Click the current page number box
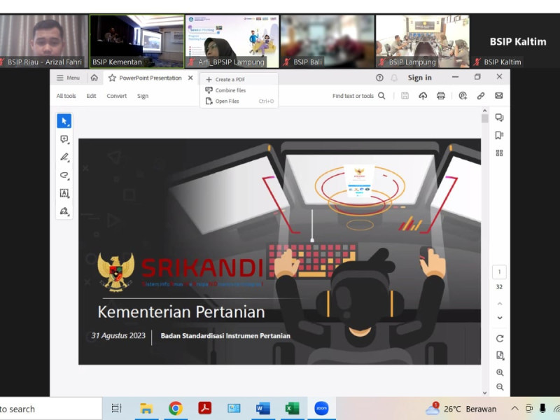The height and width of the screenshot is (420, 560). [499, 272]
